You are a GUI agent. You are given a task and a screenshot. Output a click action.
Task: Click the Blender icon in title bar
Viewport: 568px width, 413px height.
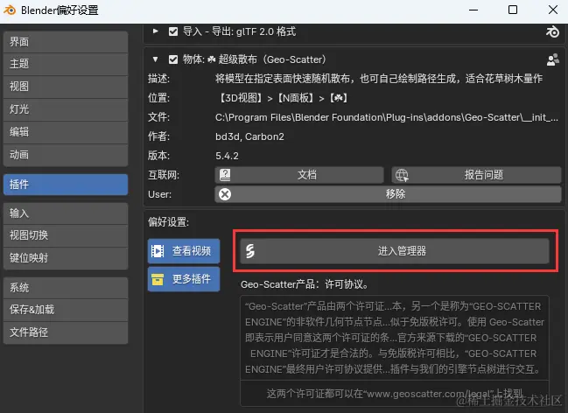(x=10, y=10)
